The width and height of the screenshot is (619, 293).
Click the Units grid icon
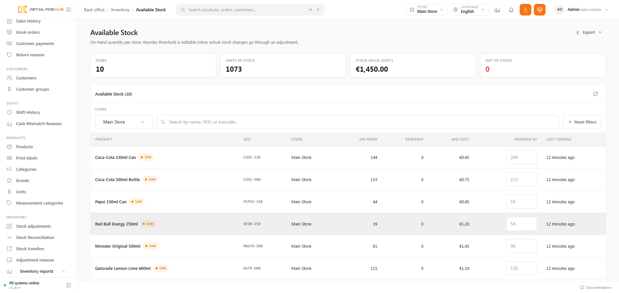(x=9, y=192)
